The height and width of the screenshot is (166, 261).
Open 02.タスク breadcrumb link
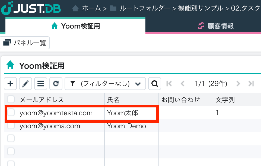coord(246,8)
